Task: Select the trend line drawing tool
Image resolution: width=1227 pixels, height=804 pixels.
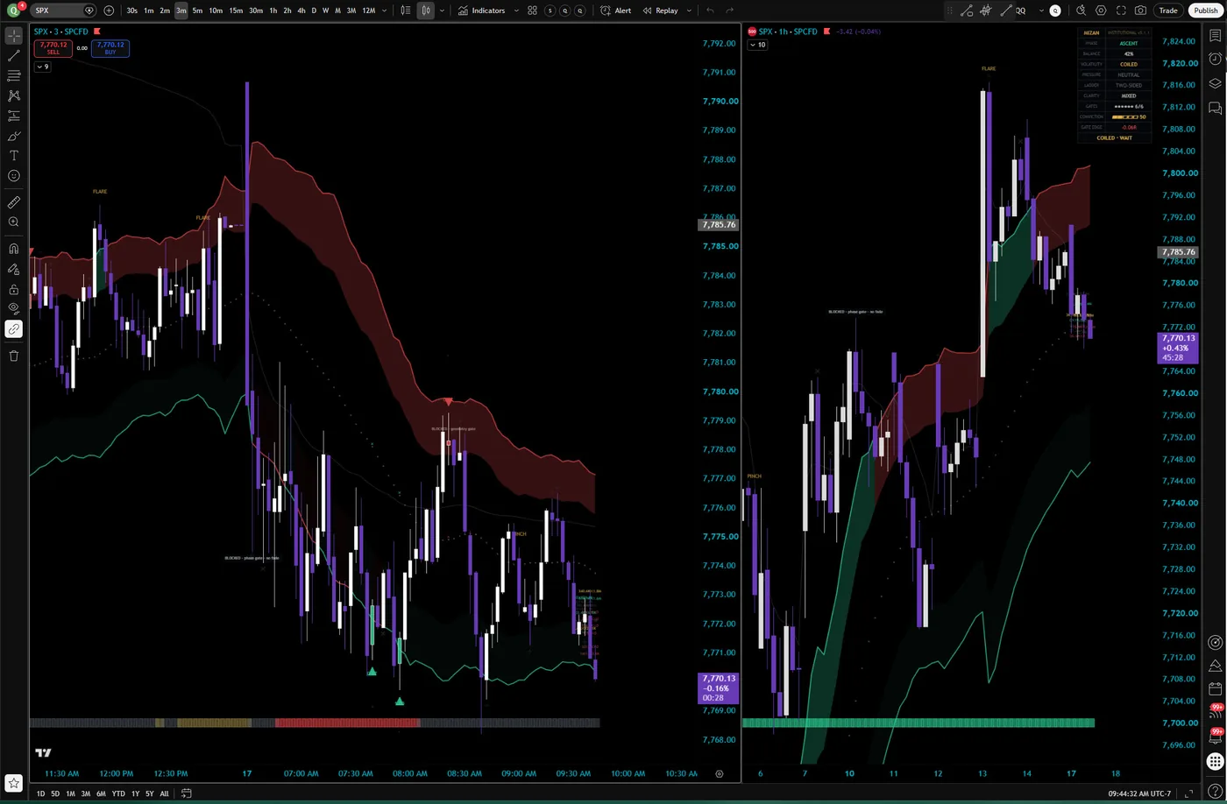Action: (x=14, y=56)
